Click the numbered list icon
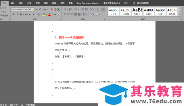Image resolution: width=184 pixels, height=106 pixels. (70, 9)
